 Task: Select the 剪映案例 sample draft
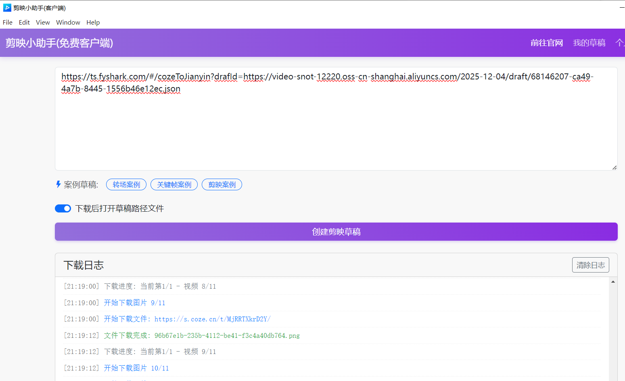222,185
